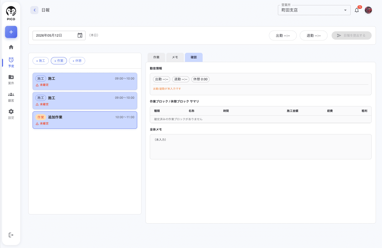Switch to the メモ tab
Image resolution: width=382 pixels, height=248 pixels.
(x=175, y=57)
